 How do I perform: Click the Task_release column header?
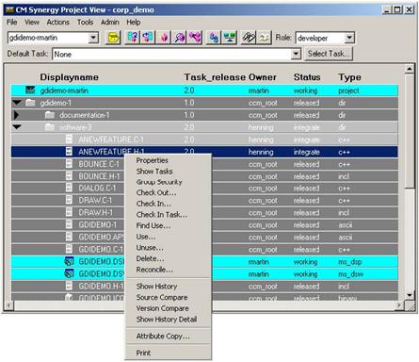coord(215,77)
